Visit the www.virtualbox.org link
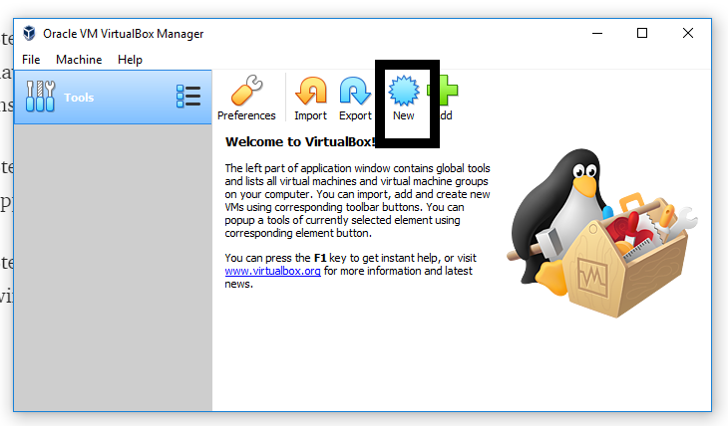 click(272, 271)
